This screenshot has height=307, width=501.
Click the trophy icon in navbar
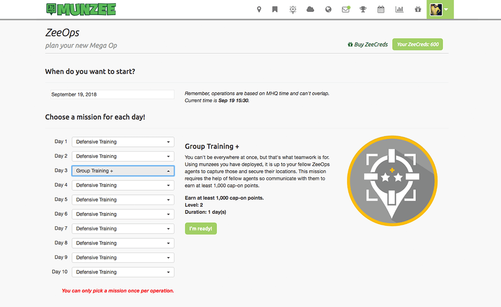click(363, 10)
